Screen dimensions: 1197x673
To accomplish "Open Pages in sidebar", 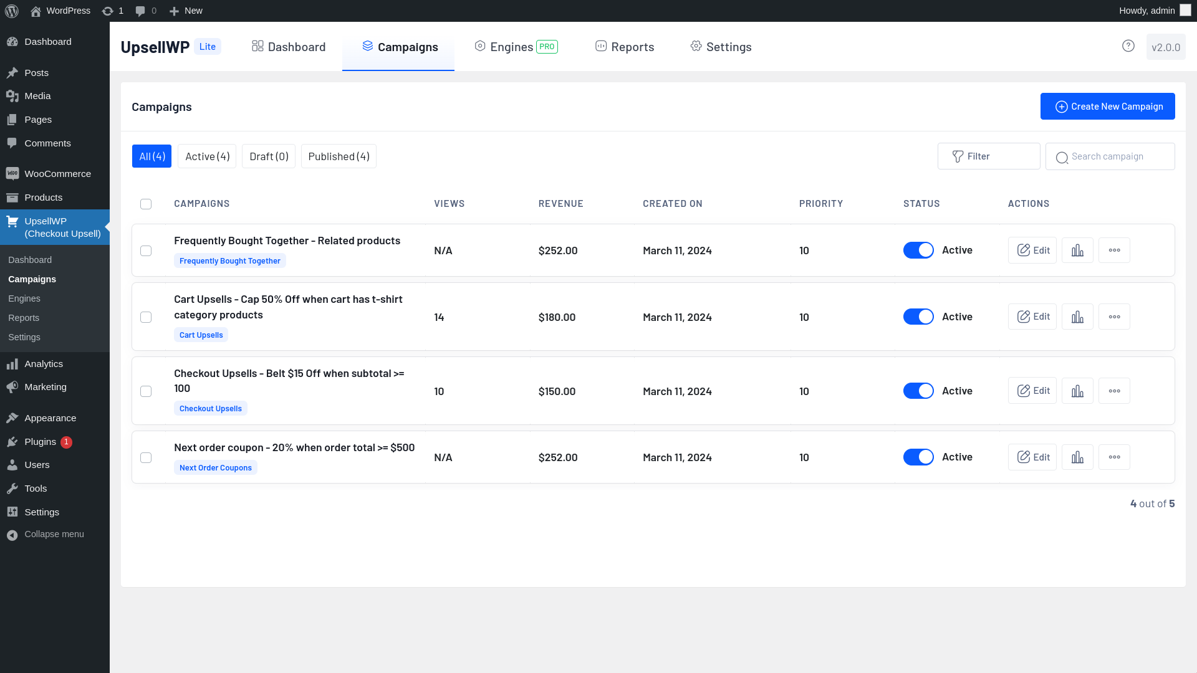I will point(55,120).
